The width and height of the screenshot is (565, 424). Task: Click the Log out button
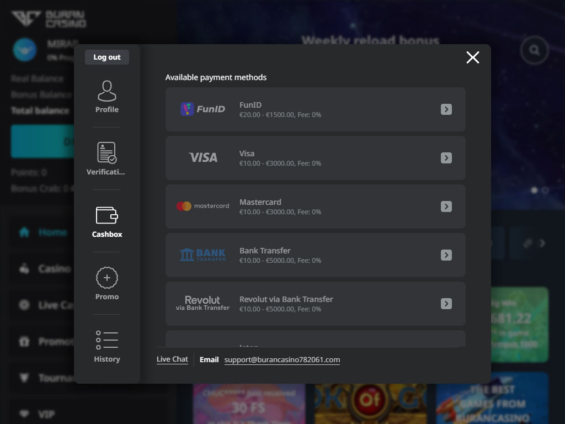(x=107, y=57)
